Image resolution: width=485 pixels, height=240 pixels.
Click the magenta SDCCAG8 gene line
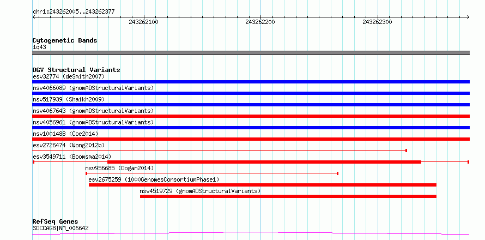tap(251, 233)
